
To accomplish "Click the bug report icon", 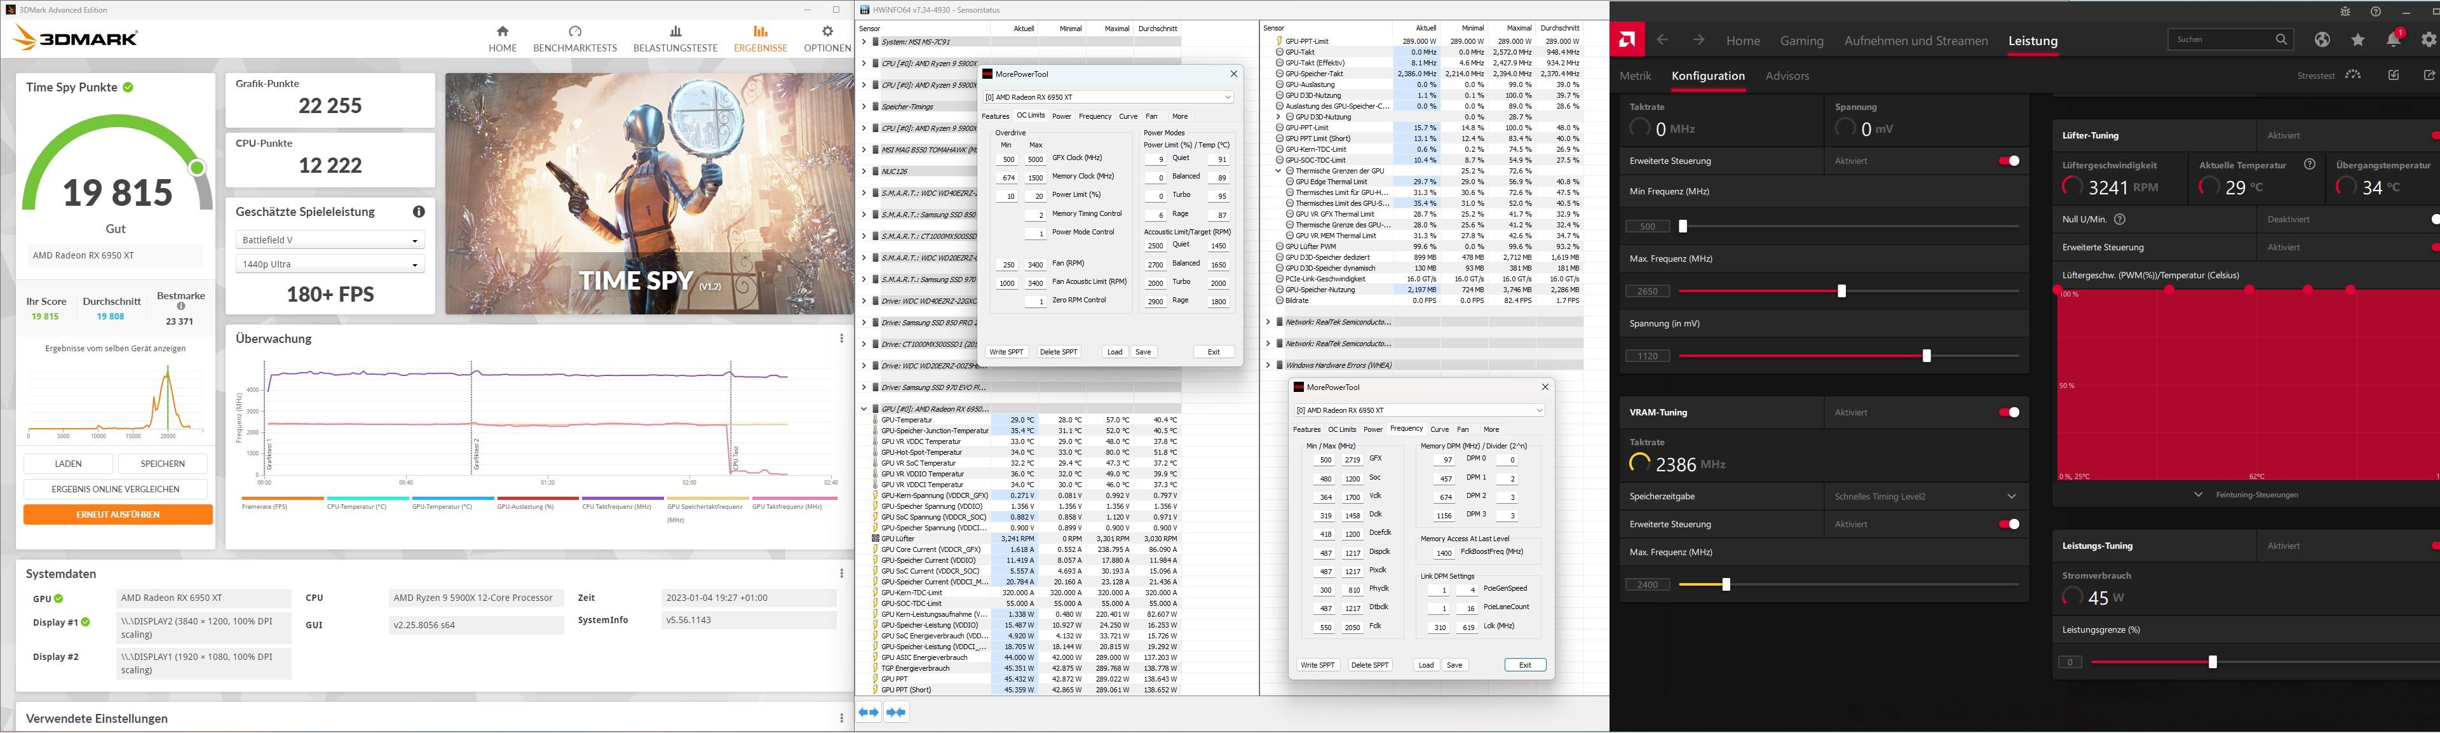I will coord(2345,11).
